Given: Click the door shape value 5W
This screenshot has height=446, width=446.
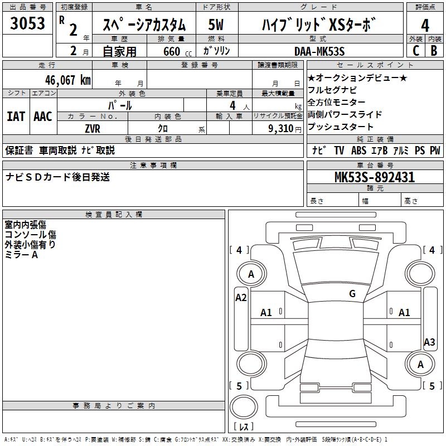Looking at the screenshot, I should (x=216, y=25).
